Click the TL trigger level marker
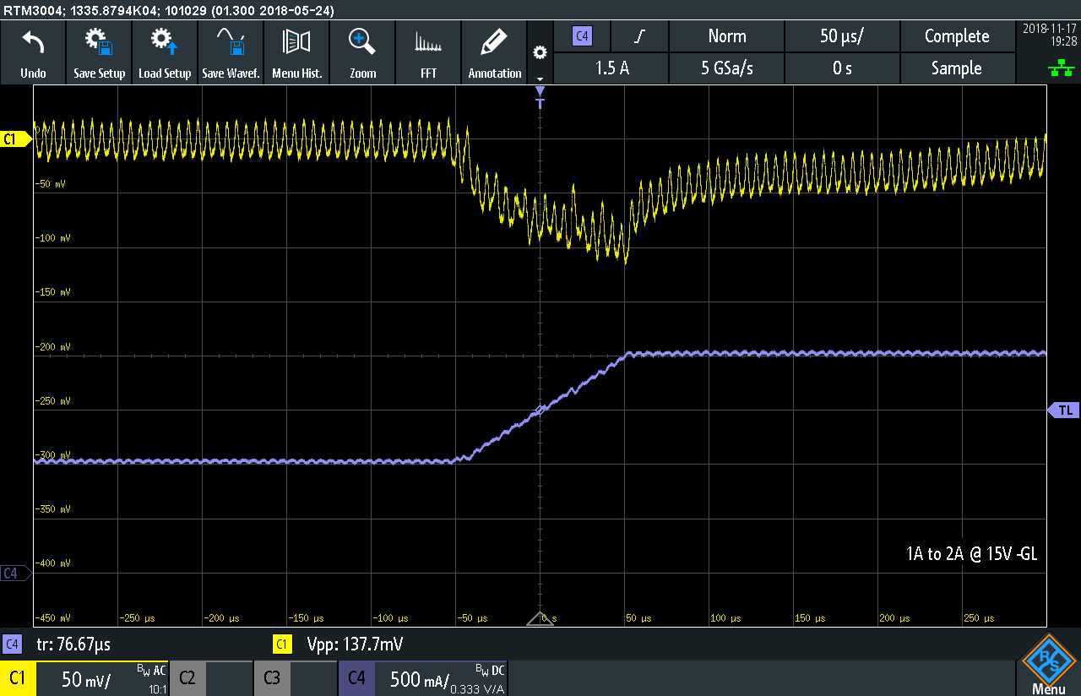 pyautogui.click(x=1064, y=410)
